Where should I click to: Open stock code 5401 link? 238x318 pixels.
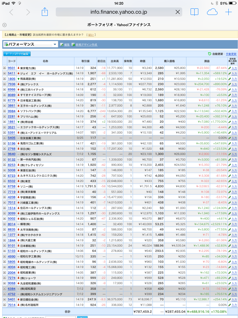coord(11,299)
